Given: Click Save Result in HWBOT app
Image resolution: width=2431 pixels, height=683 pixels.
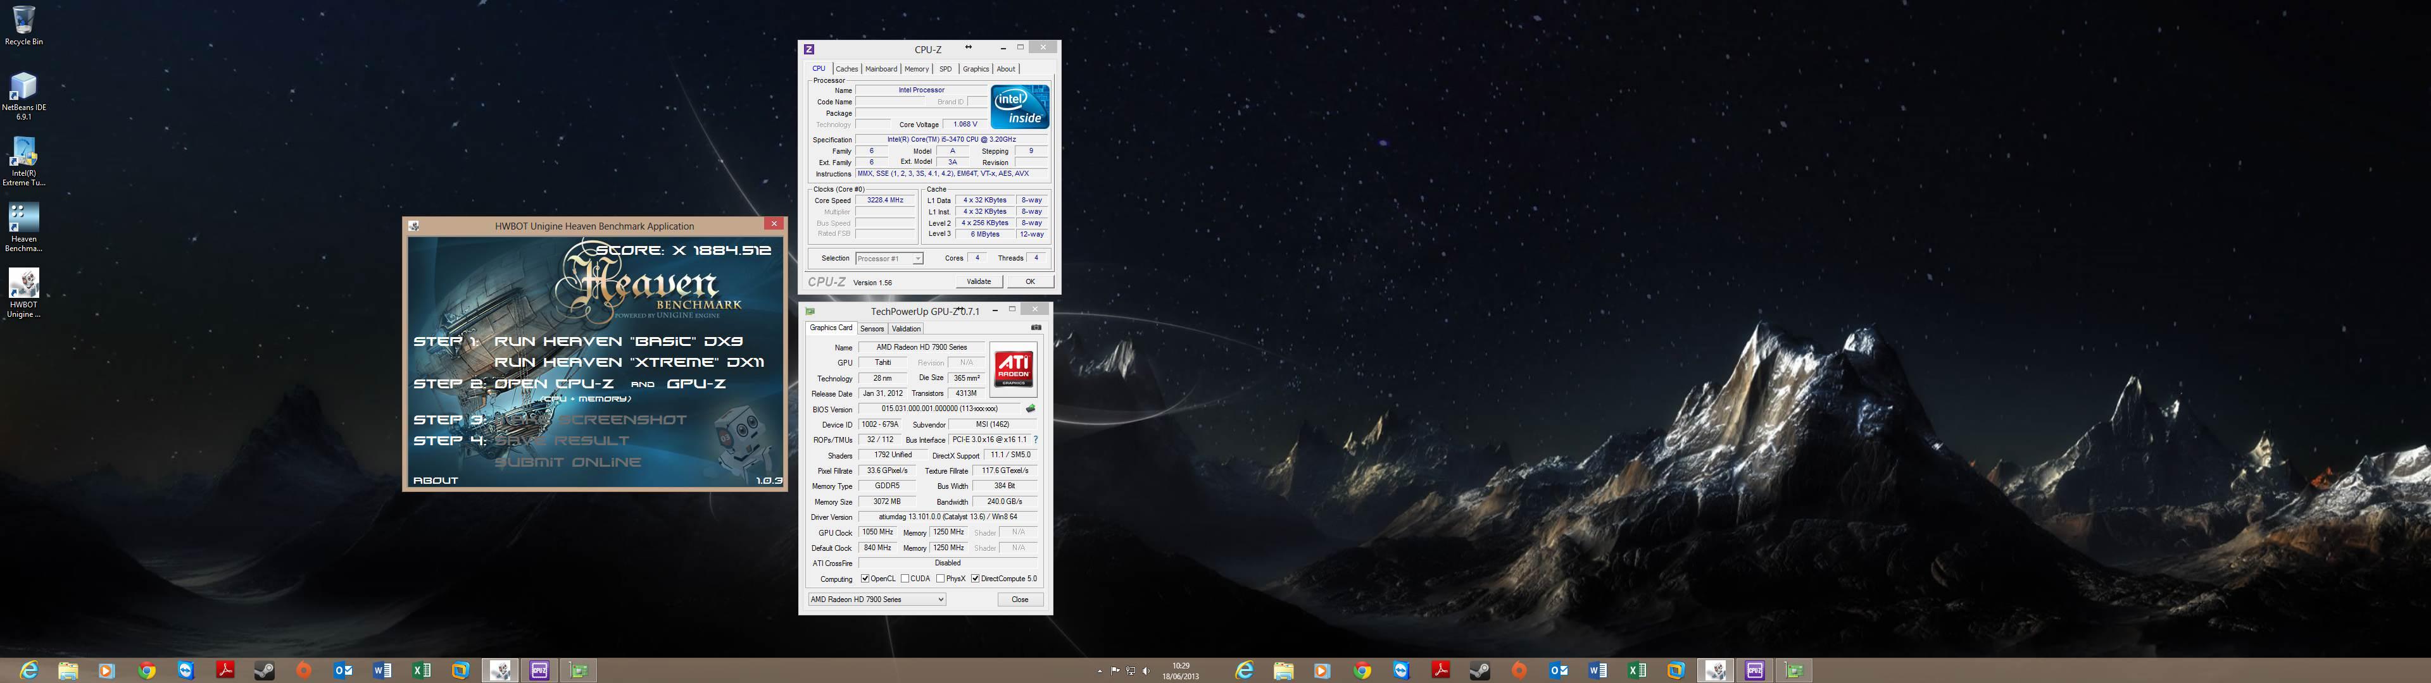Looking at the screenshot, I should (562, 441).
